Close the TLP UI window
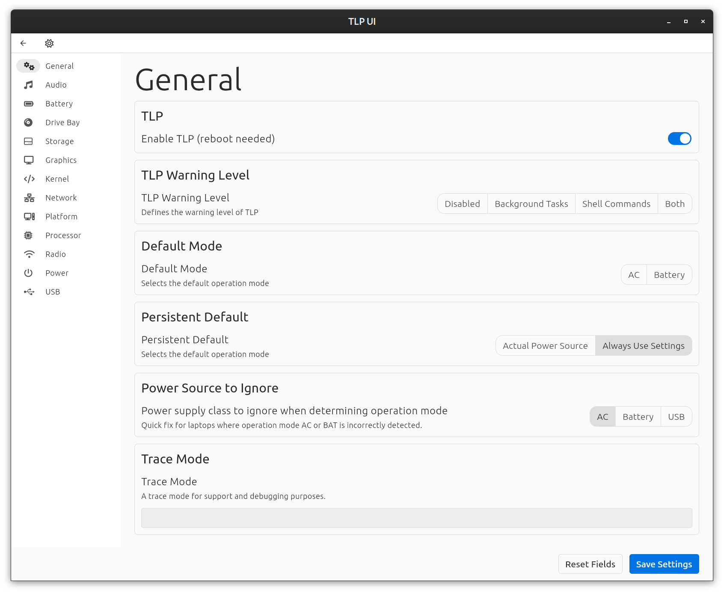 click(x=703, y=21)
